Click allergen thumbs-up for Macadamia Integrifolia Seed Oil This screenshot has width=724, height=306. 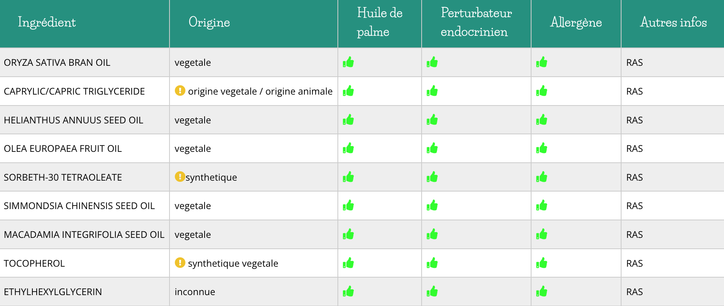pyautogui.click(x=542, y=234)
